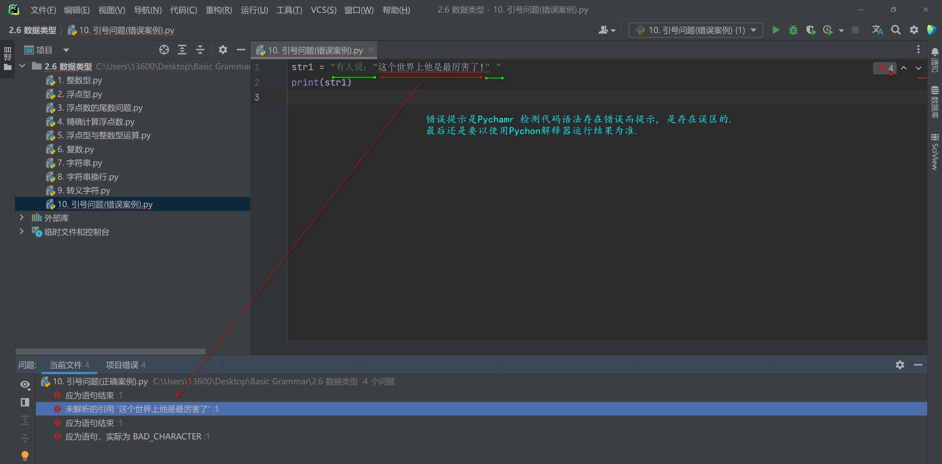This screenshot has height=464, width=942.
Task: Click the file header row in Problems list
Action: (x=481, y=381)
